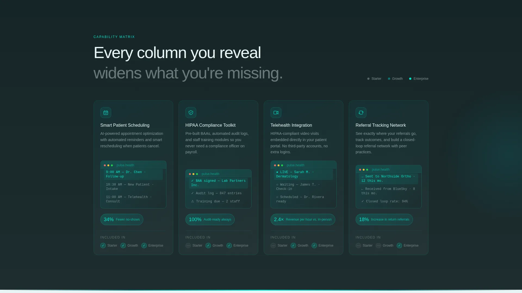Click BAA signed Lab Partners Inc. row
This screenshot has width=522, height=293.
click(x=219, y=183)
